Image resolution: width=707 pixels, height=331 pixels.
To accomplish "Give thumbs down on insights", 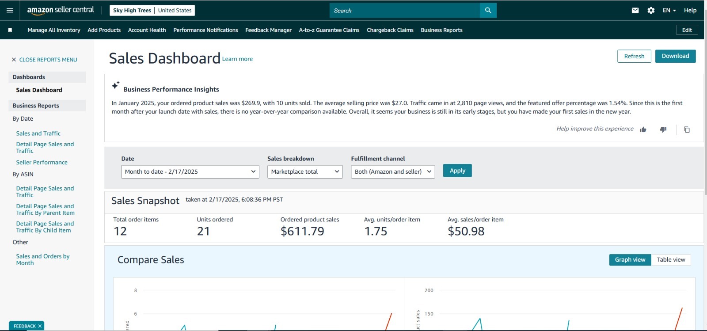I will click(663, 129).
